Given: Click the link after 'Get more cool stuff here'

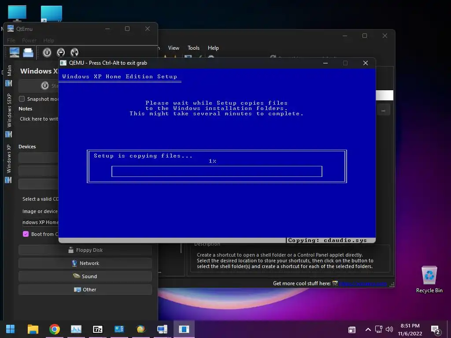Looking at the screenshot, I should [x=363, y=284].
